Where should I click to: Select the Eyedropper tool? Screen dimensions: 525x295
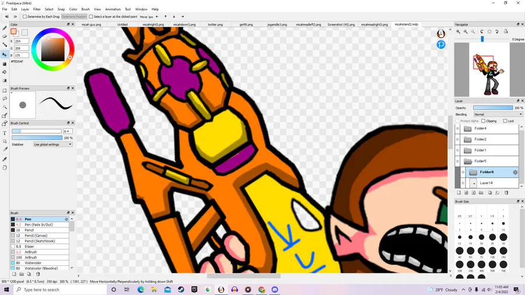5,159
